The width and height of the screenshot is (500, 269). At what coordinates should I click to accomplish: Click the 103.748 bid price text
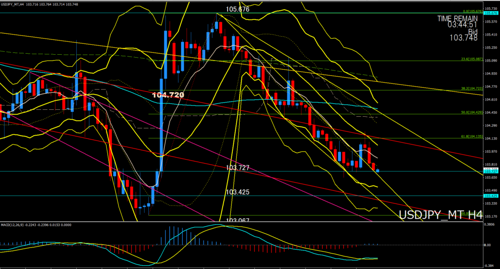[463, 38]
